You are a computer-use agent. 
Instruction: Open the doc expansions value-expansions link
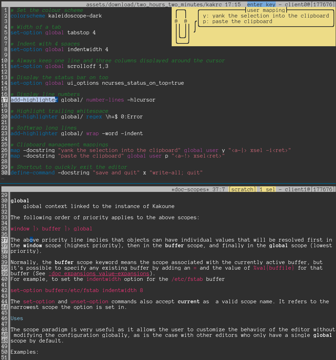point(99,274)
